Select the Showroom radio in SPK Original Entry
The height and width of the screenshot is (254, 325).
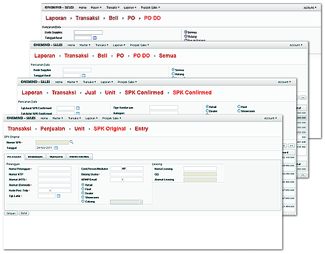tap(83, 197)
